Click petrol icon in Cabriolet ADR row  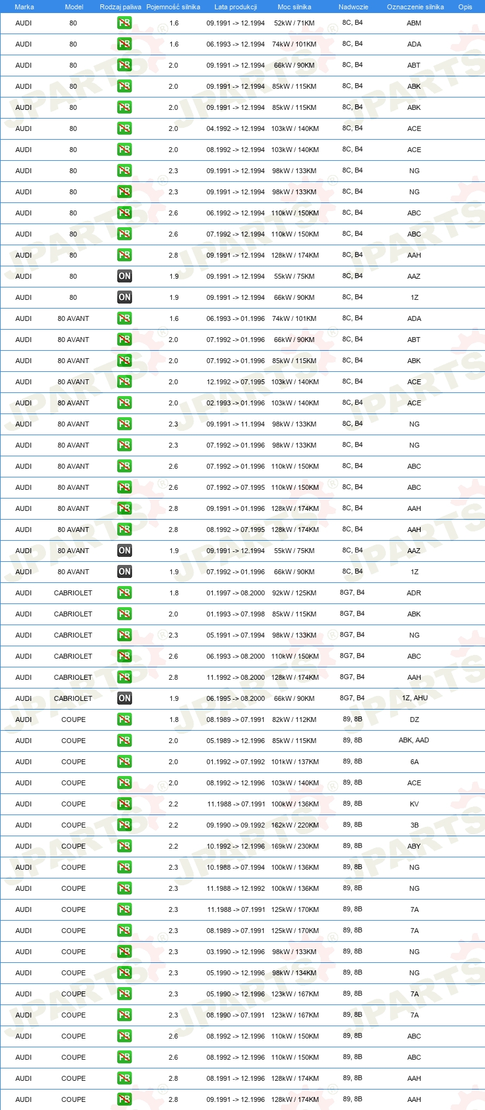(x=125, y=593)
